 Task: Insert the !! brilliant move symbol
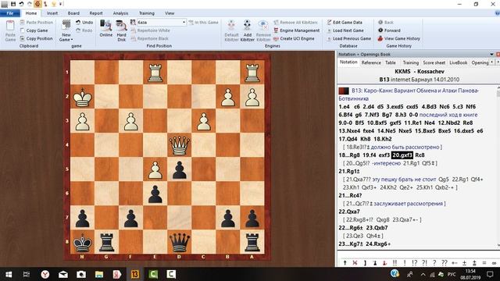point(395,263)
